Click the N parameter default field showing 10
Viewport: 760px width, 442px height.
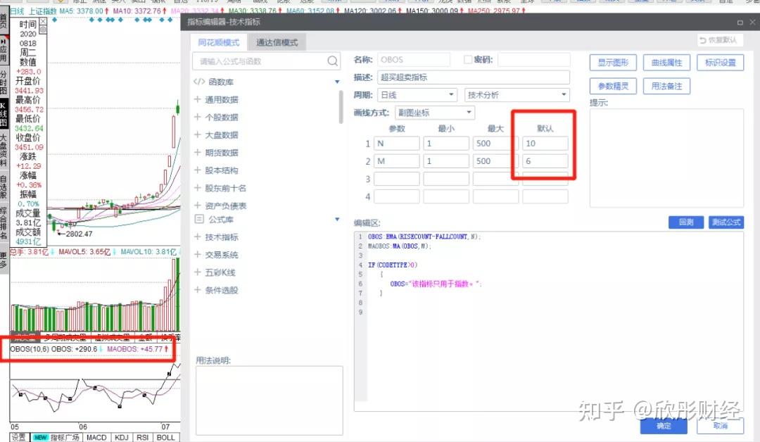547,144
